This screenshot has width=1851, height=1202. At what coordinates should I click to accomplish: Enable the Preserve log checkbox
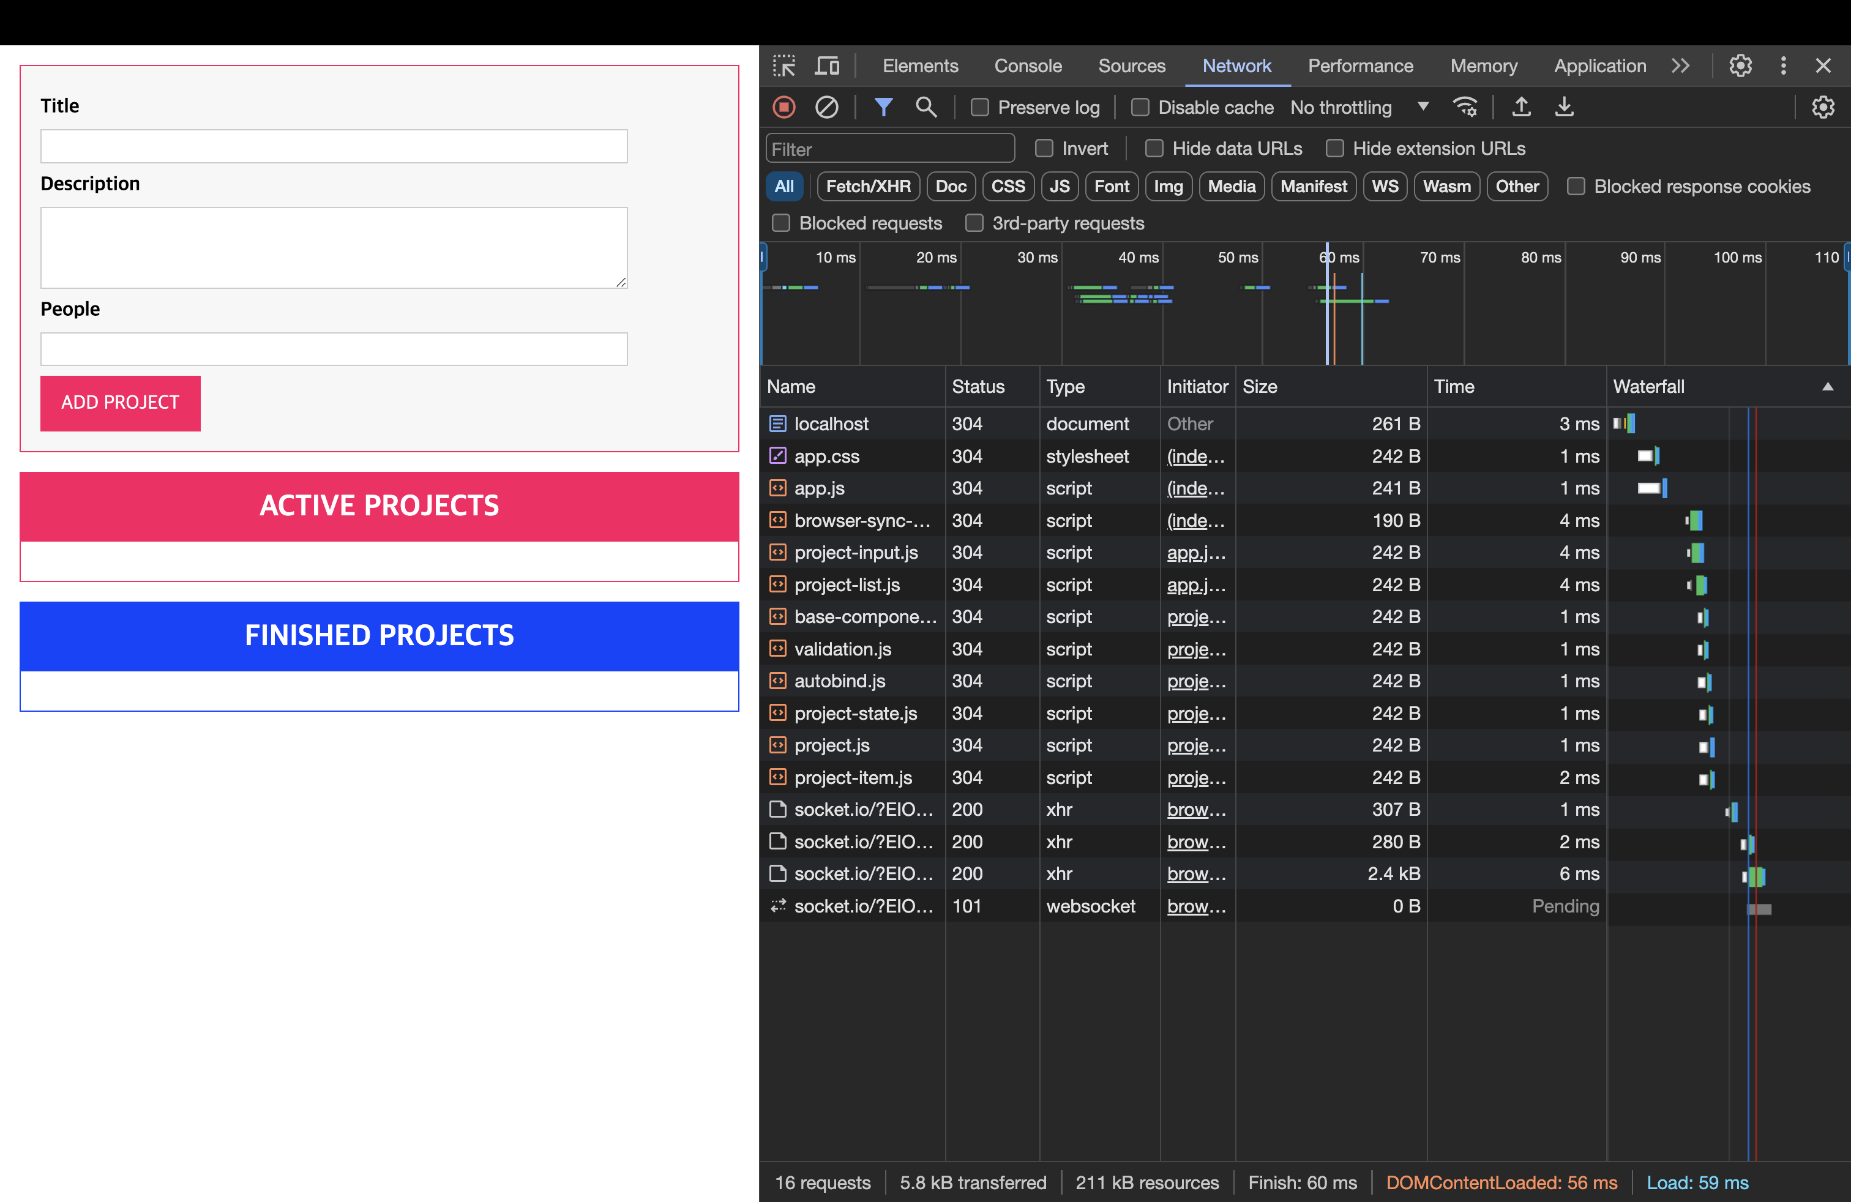[x=980, y=107]
